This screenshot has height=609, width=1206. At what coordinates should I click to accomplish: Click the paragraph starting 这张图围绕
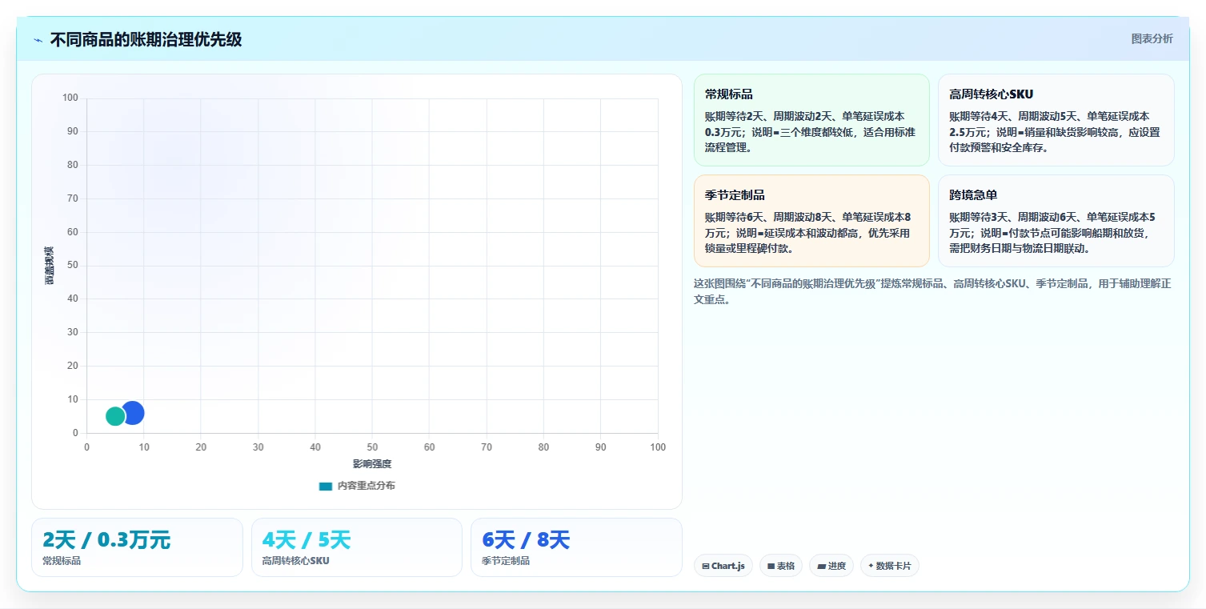[x=932, y=292]
